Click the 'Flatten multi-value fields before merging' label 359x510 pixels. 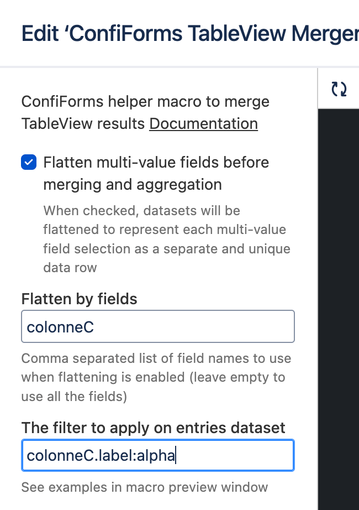point(156,163)
